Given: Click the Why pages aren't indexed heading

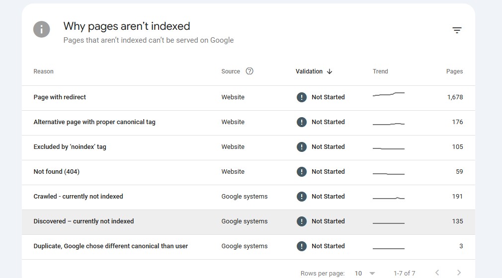Looking at the screenshot, I should pos(127,26).
